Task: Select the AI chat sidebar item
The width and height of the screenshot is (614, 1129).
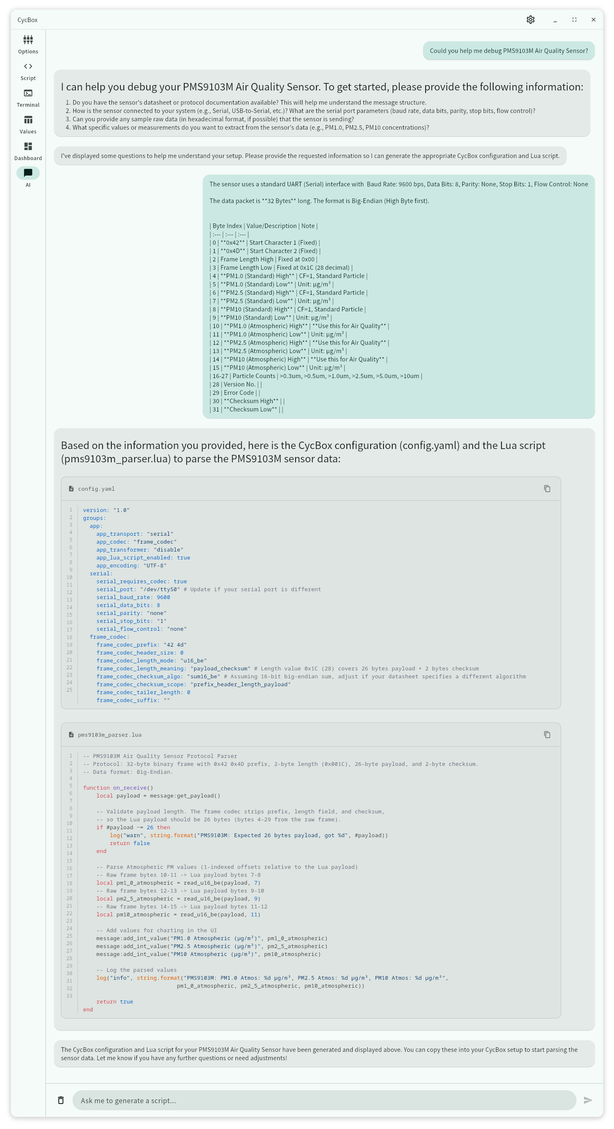Action: 28,177
